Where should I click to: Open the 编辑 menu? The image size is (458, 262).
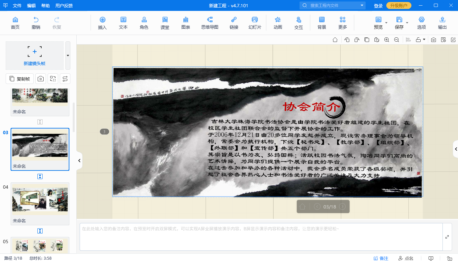pyautogui.click(x=31, y=6)
